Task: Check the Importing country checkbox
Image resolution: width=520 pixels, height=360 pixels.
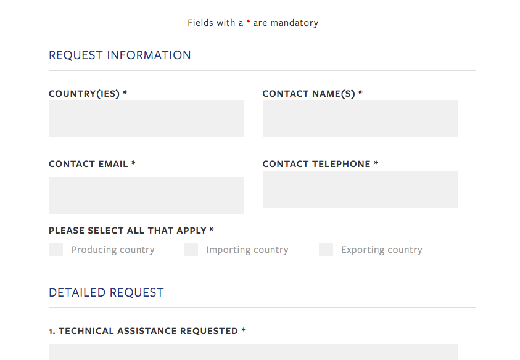Action: point(191,250)
